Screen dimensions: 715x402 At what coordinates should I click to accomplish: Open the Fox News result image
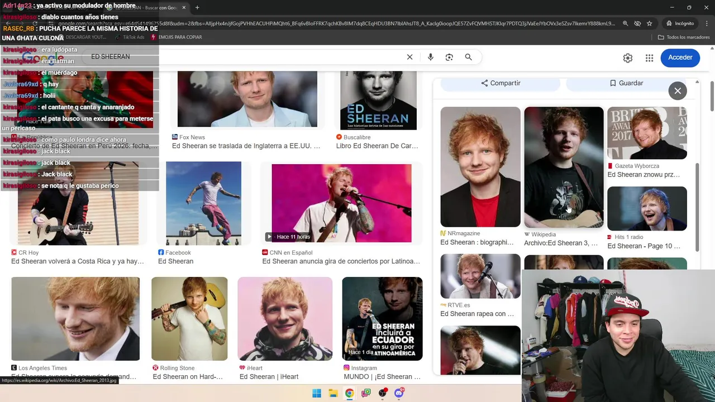pos(247,99)
